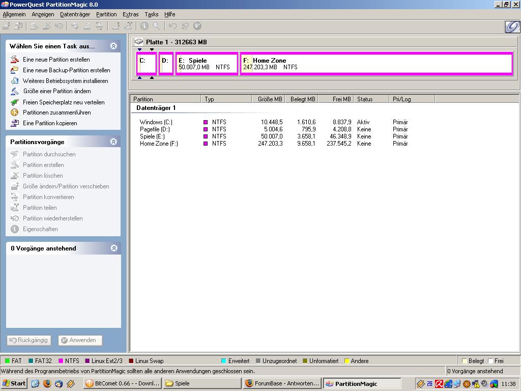Click the 'Größe einer Partition ändern' icon
The height and width of the screenshot is (391, 521).
click(x=15, y=91)
